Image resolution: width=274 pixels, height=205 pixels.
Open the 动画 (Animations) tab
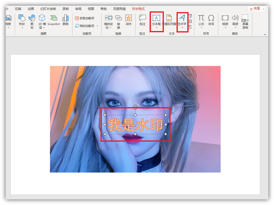pyautogui.click(x=31, y=9)
